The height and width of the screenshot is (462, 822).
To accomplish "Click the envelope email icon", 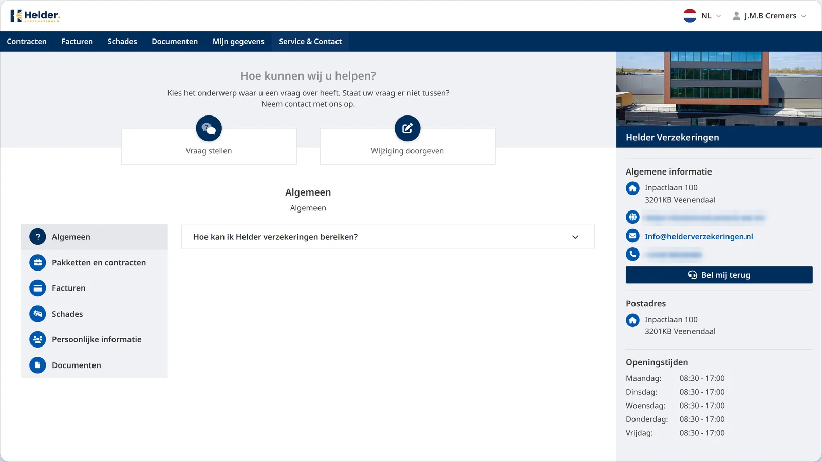I will click(x=632, y=236).
